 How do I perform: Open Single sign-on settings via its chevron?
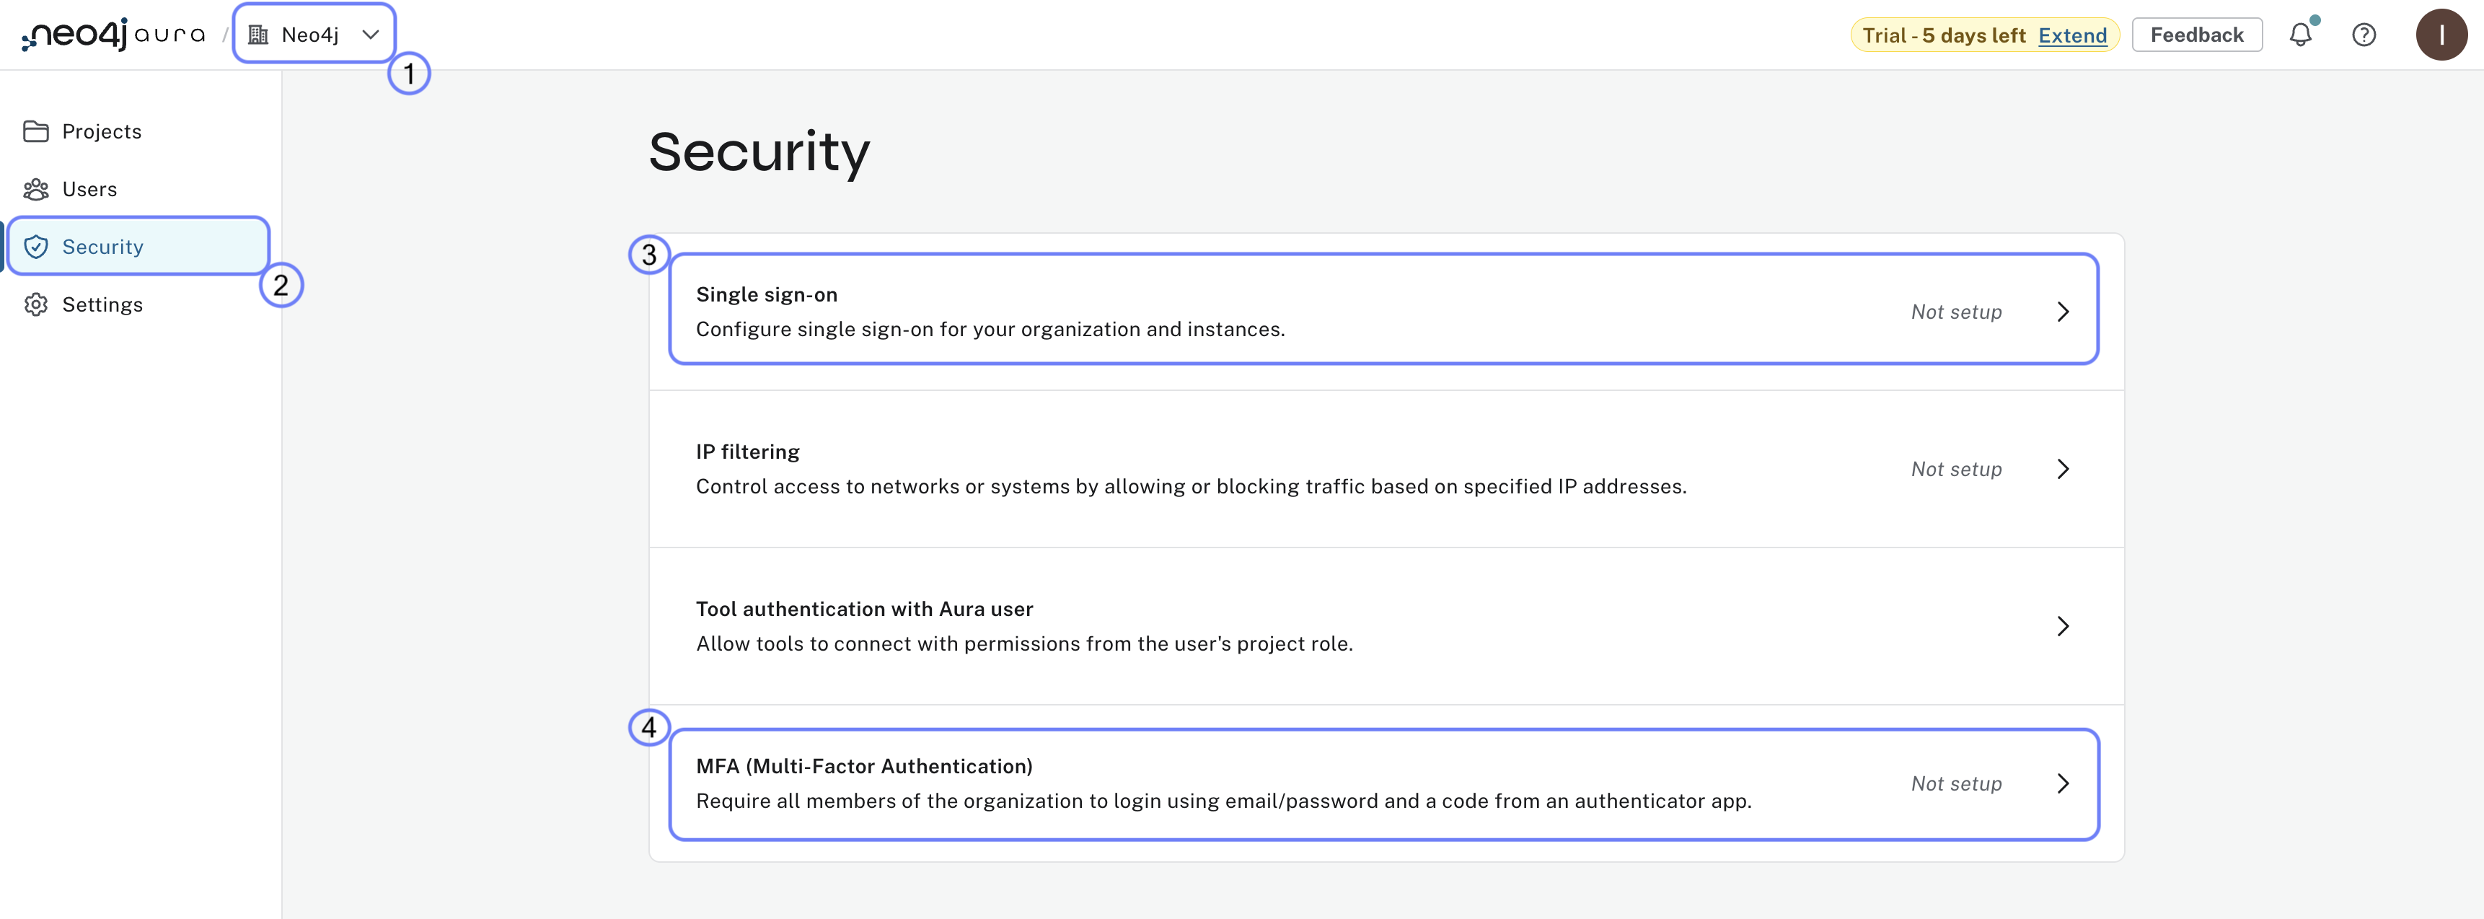point(2064,312)
